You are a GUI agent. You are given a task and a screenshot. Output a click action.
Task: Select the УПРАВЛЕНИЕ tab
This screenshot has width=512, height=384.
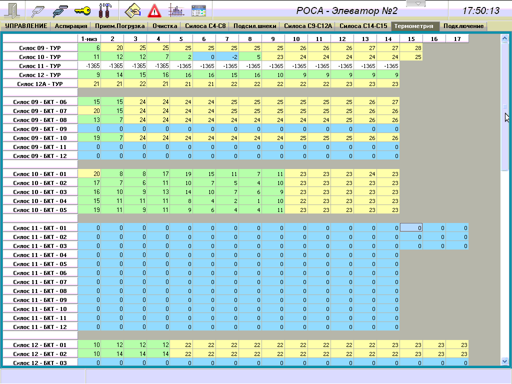(26, 26)
